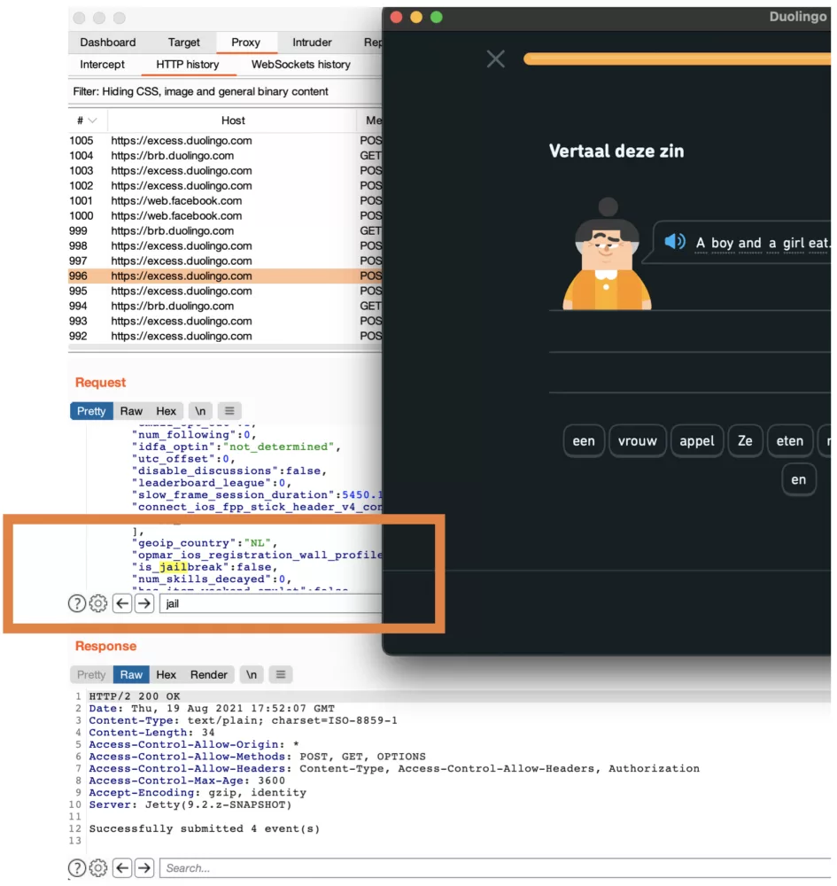Play the sentence audio speaker icon
This screenshot has height=886, width=837.
[x=674, y=242]
